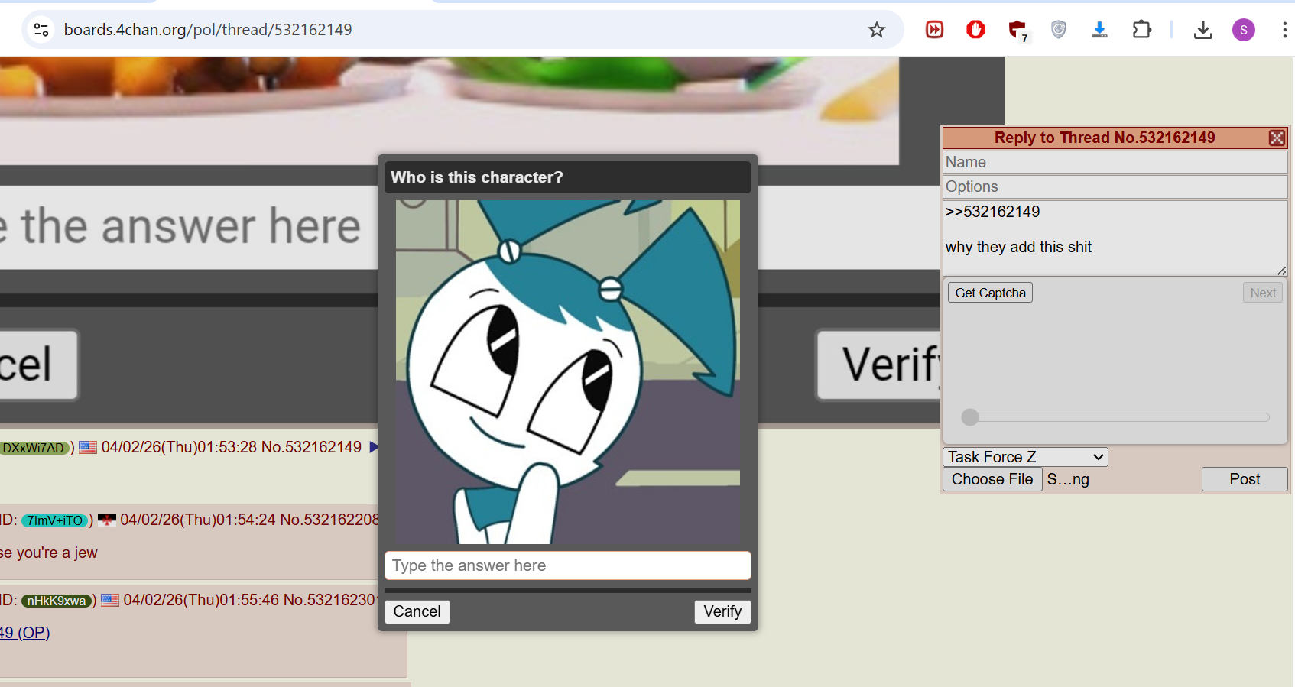Click the 'Reply to Thread No.532162149' title bar
The width and height of the screenshot is (1295, 687).
[x=1105, y=138]
